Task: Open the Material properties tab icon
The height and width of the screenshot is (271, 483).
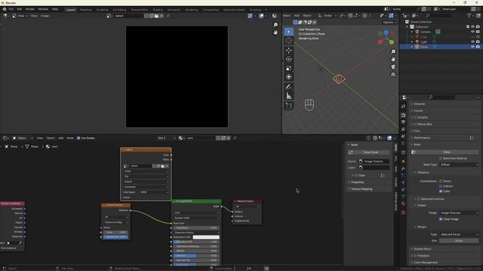Action: point(403,203)
